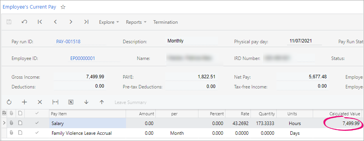The width and height of the screenshot is (364, 141).
Task: Fit grid columns to width
Action: click(x=55, y=102)
